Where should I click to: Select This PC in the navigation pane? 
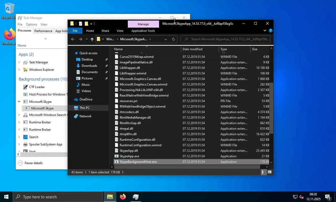[88, 108]
